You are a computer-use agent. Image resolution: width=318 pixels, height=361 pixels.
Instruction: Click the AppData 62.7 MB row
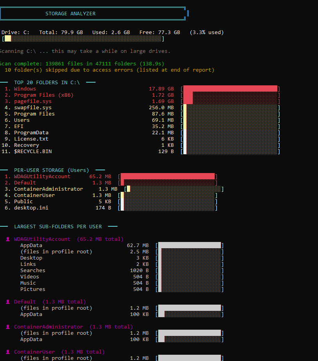(122, 245)
